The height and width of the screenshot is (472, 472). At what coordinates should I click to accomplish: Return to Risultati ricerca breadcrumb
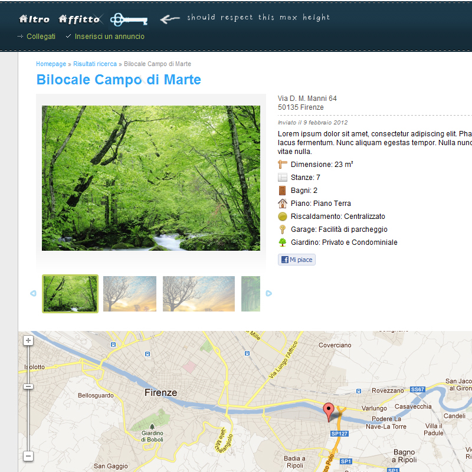point(95,64)
